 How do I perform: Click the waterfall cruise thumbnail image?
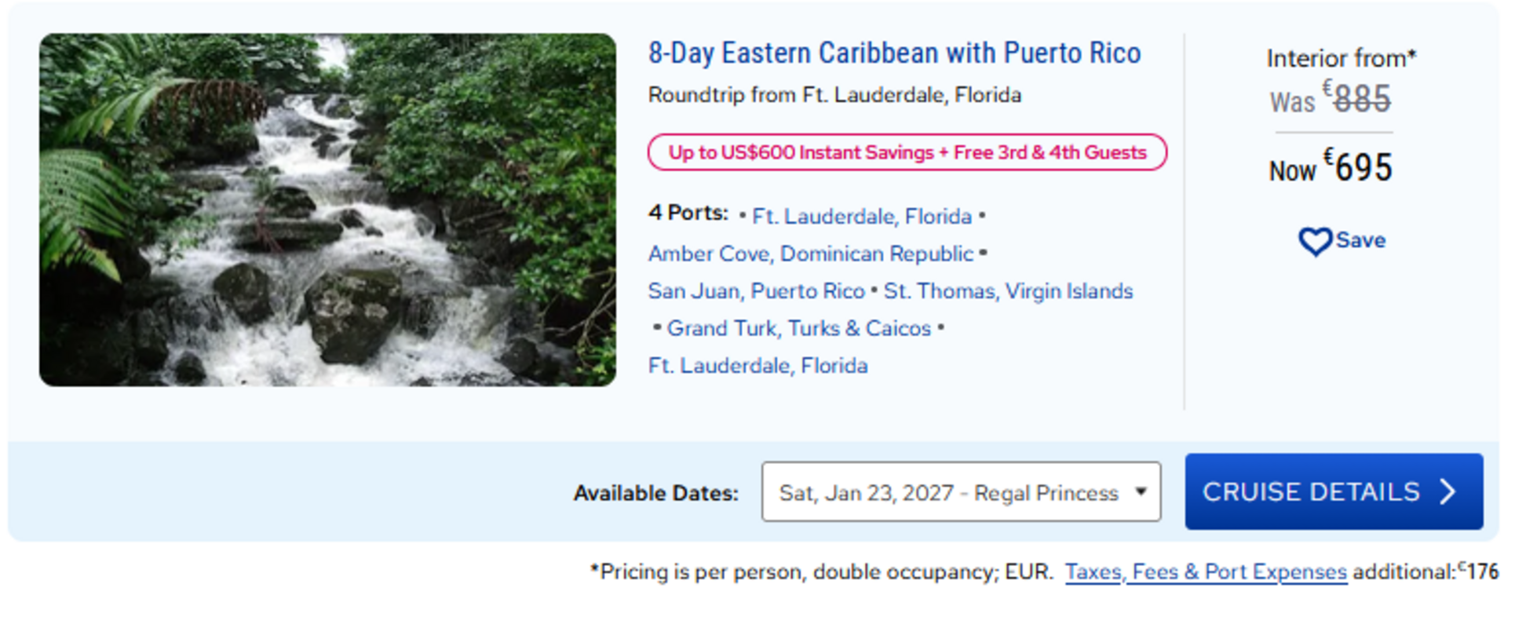point(327,210)
